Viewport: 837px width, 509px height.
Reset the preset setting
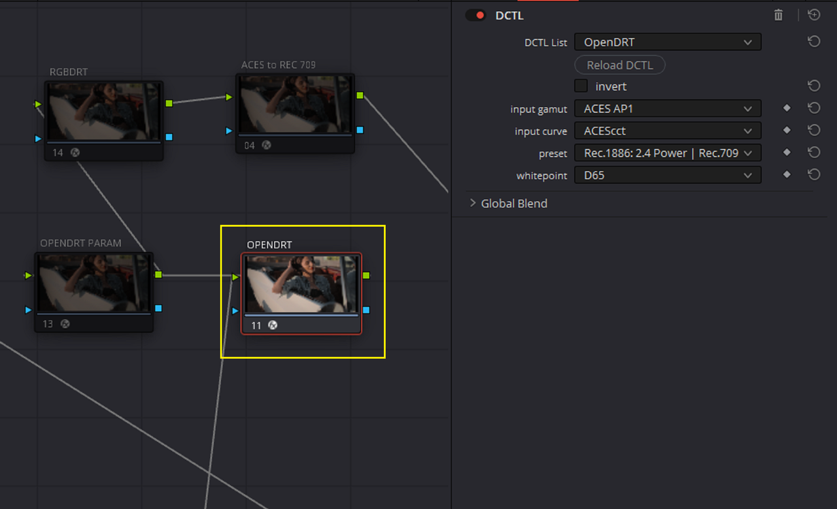[x=814, y=152]
